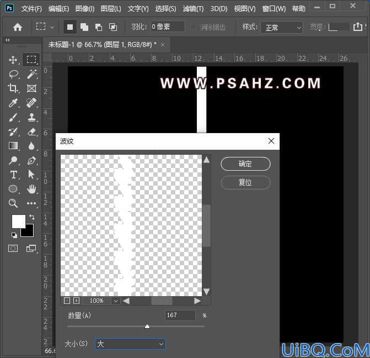370x358 pixels.
Task: Select the Blur tool
Action: tap(31, 146)
